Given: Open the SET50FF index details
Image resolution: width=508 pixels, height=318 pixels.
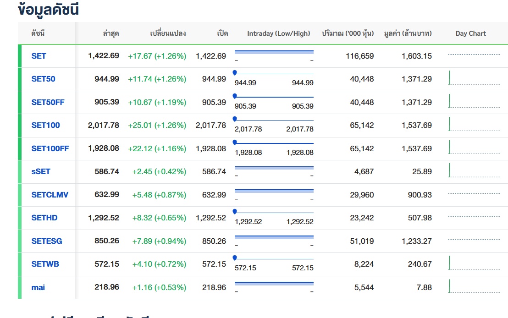Looking at the screenshot, I should coord(48,102).
